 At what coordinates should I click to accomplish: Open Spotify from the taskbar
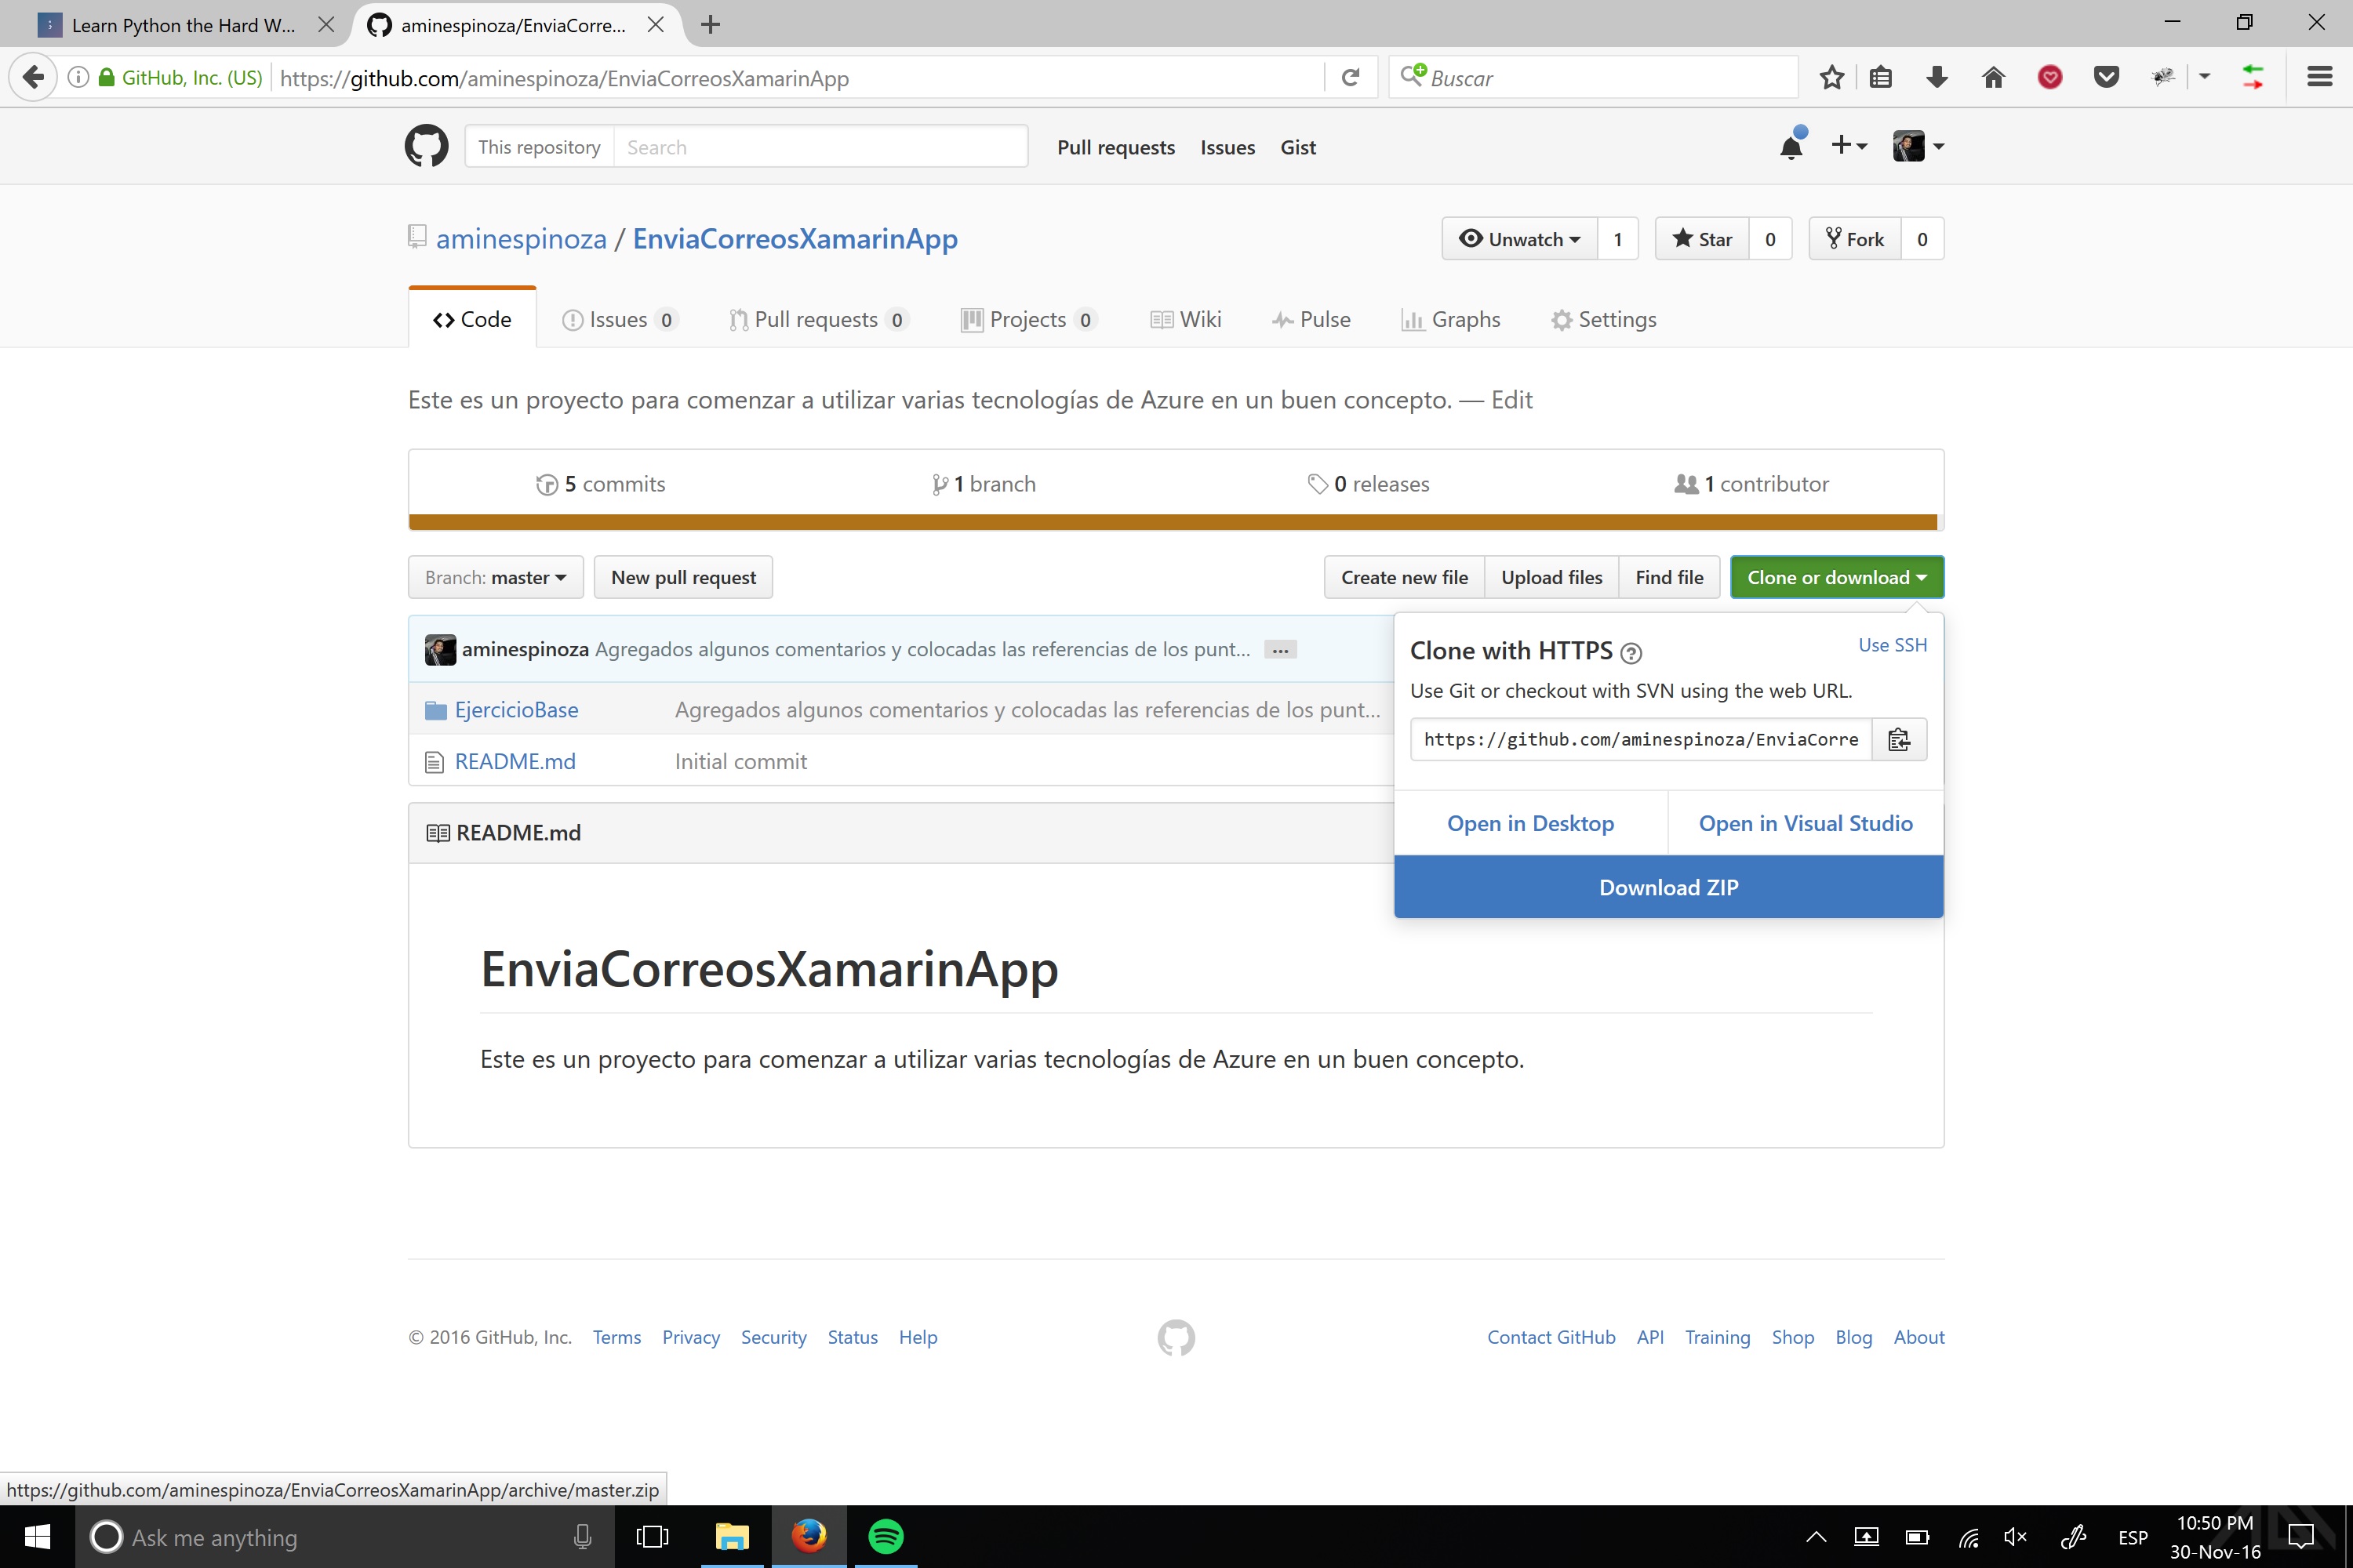click(x=886, y=1536)
